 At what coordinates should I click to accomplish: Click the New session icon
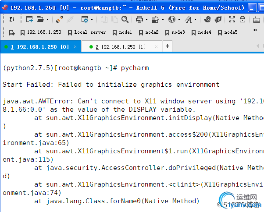coord(29,20)
